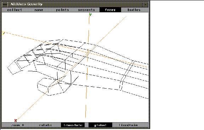The width and height of the screenshot is (204, 130).
Task: Click the small button at title bar right
Action: (145, 4)
